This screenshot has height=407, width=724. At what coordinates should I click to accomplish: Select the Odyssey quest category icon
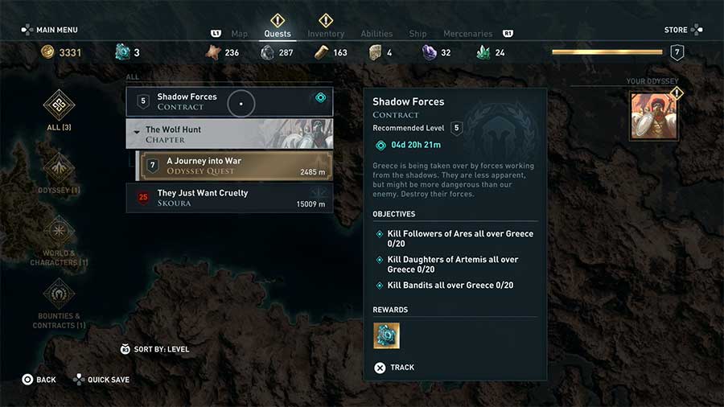pos(59,167)
